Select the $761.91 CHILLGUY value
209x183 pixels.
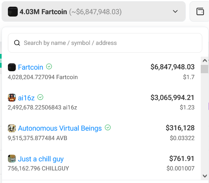tap(182, 159)
